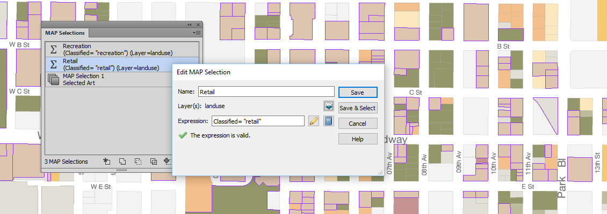Image resolution: width=607 pixels, height=214 pixels.
Task: Click Save & Select button
Action: pos(357,108)
